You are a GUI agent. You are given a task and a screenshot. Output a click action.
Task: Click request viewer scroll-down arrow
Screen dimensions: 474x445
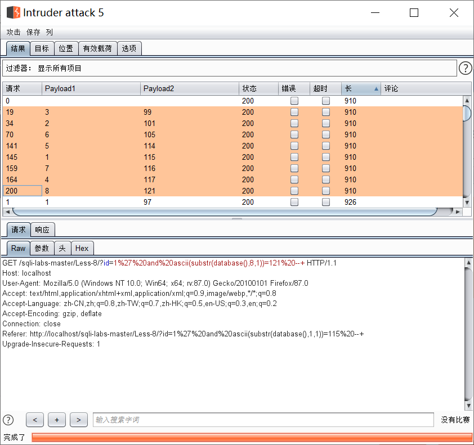coord(468,406)
